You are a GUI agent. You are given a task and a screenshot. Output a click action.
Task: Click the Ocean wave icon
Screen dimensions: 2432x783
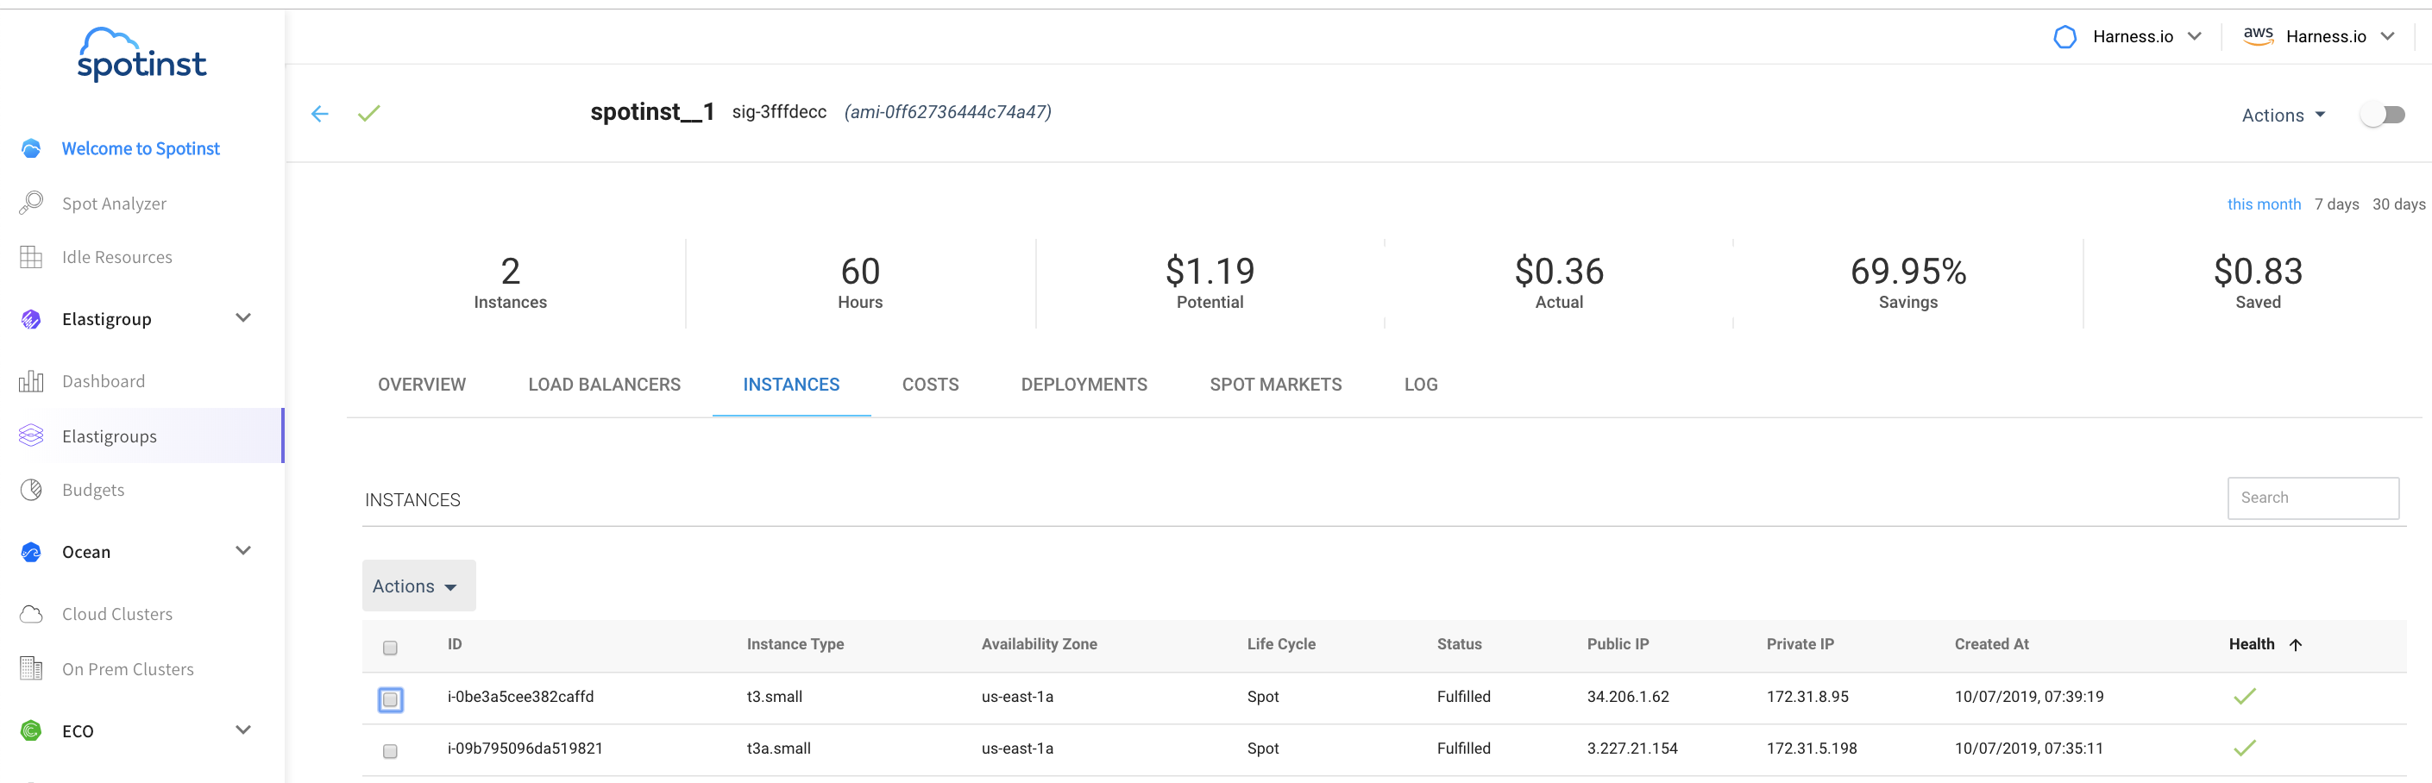coord(31,552)
